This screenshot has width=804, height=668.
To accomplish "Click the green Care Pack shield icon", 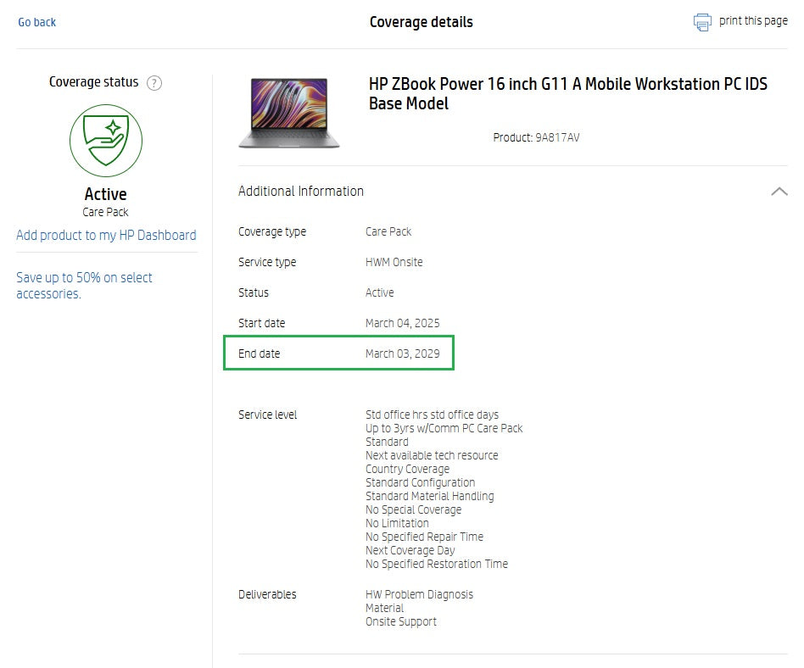I will pyautogui.click(x=105, y=141).
